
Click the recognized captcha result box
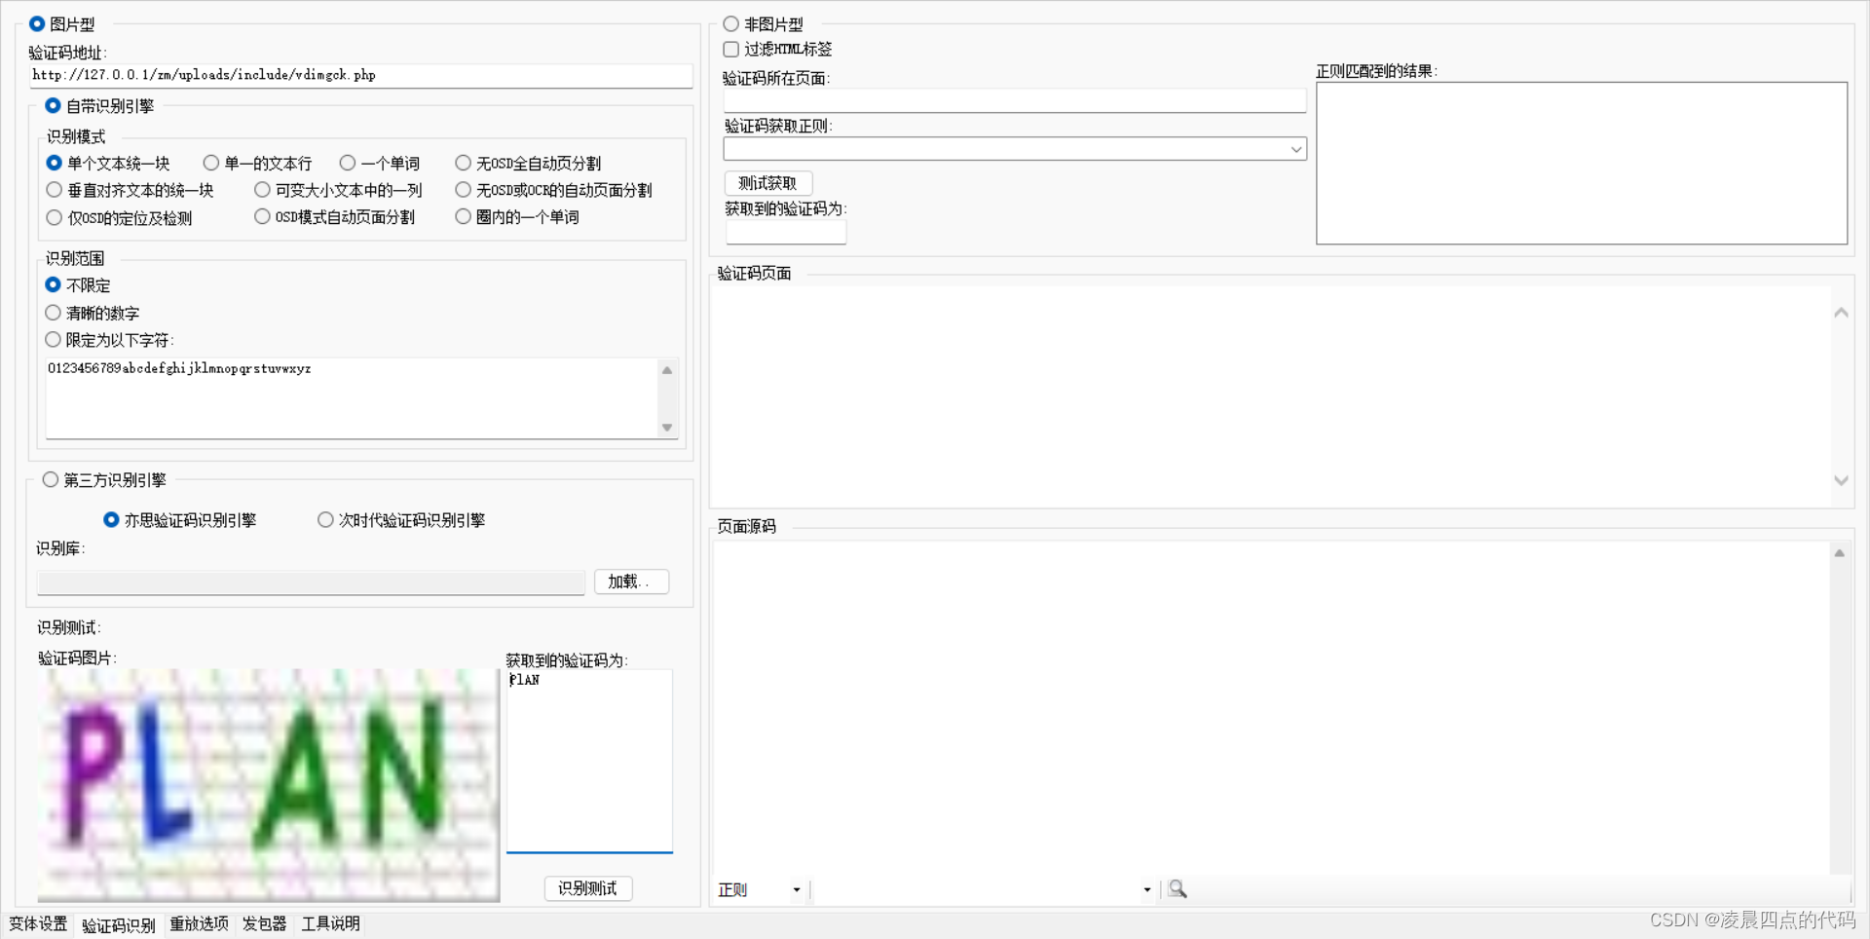[x=589, y=761]
